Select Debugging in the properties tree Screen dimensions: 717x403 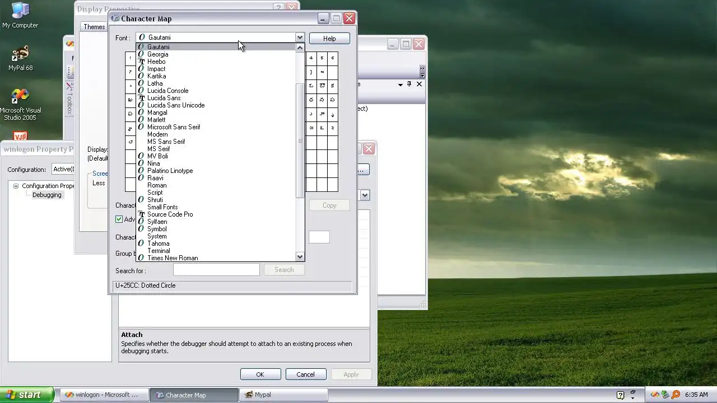(x=47, y=195)
